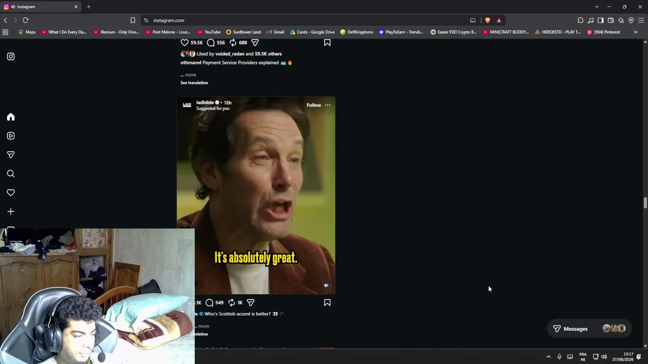
Task: Repost the ladbible video
Action: pos(231,302)
